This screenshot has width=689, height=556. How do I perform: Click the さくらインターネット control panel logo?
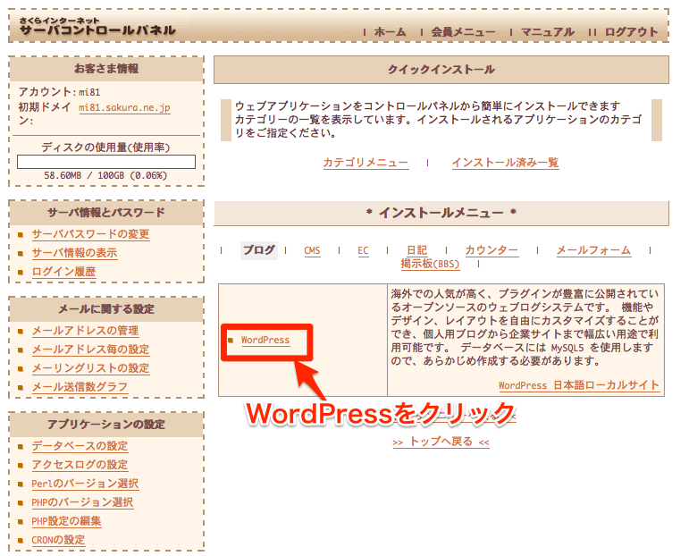(97, 27)
